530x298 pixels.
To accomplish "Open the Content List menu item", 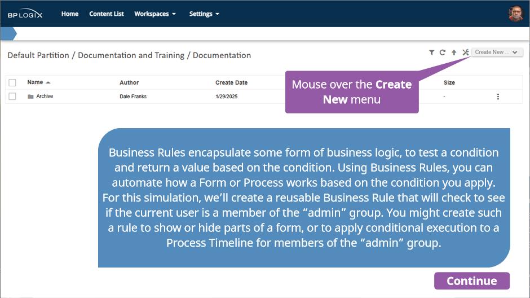I will [x=107, y=14].
